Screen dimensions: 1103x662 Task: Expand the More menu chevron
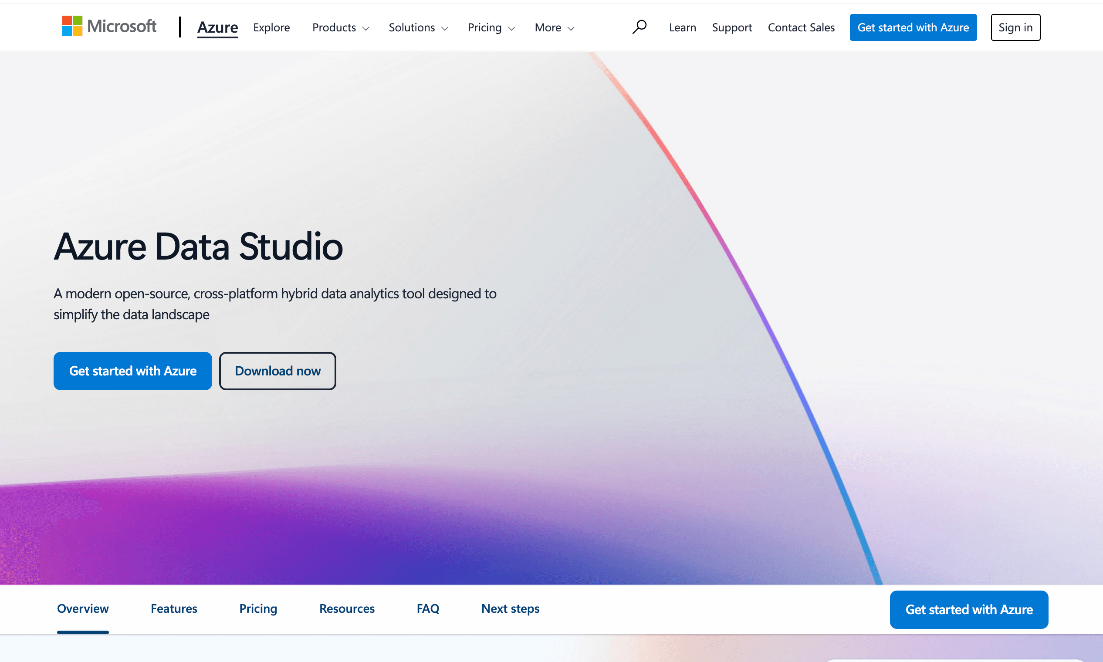pos(571,28)
